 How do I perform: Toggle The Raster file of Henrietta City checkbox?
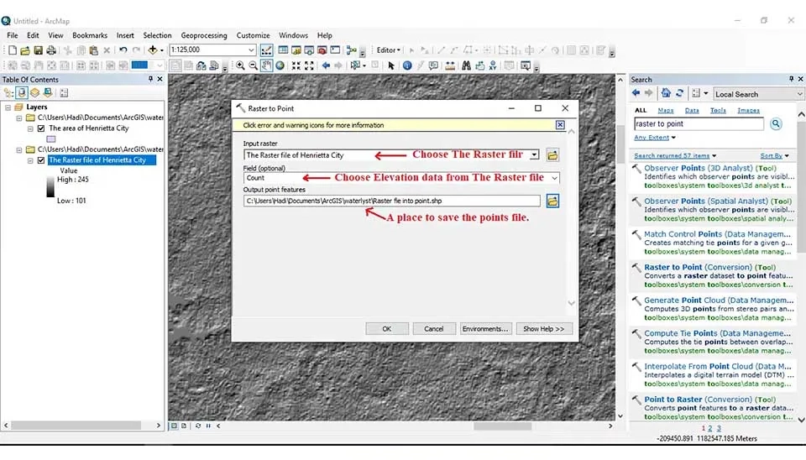tap(41, 160)
